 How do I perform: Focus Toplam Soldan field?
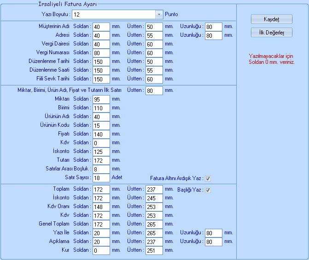[x=101, y=189]
